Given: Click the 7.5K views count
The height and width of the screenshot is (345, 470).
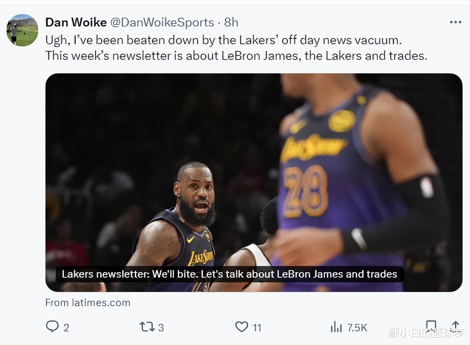Looking at the screenshot, I should [x=357, y=328].
